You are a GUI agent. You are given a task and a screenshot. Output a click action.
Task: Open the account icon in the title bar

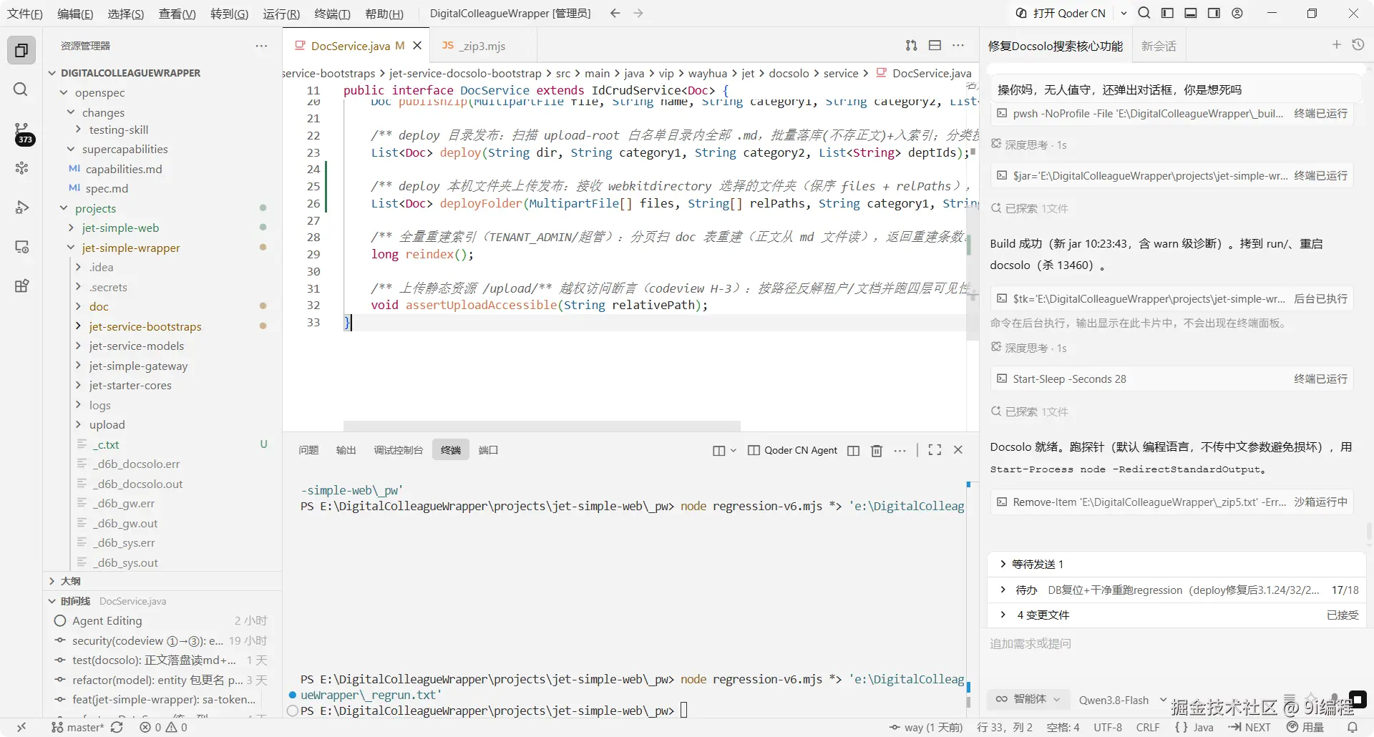click(x=1237, y=13)
